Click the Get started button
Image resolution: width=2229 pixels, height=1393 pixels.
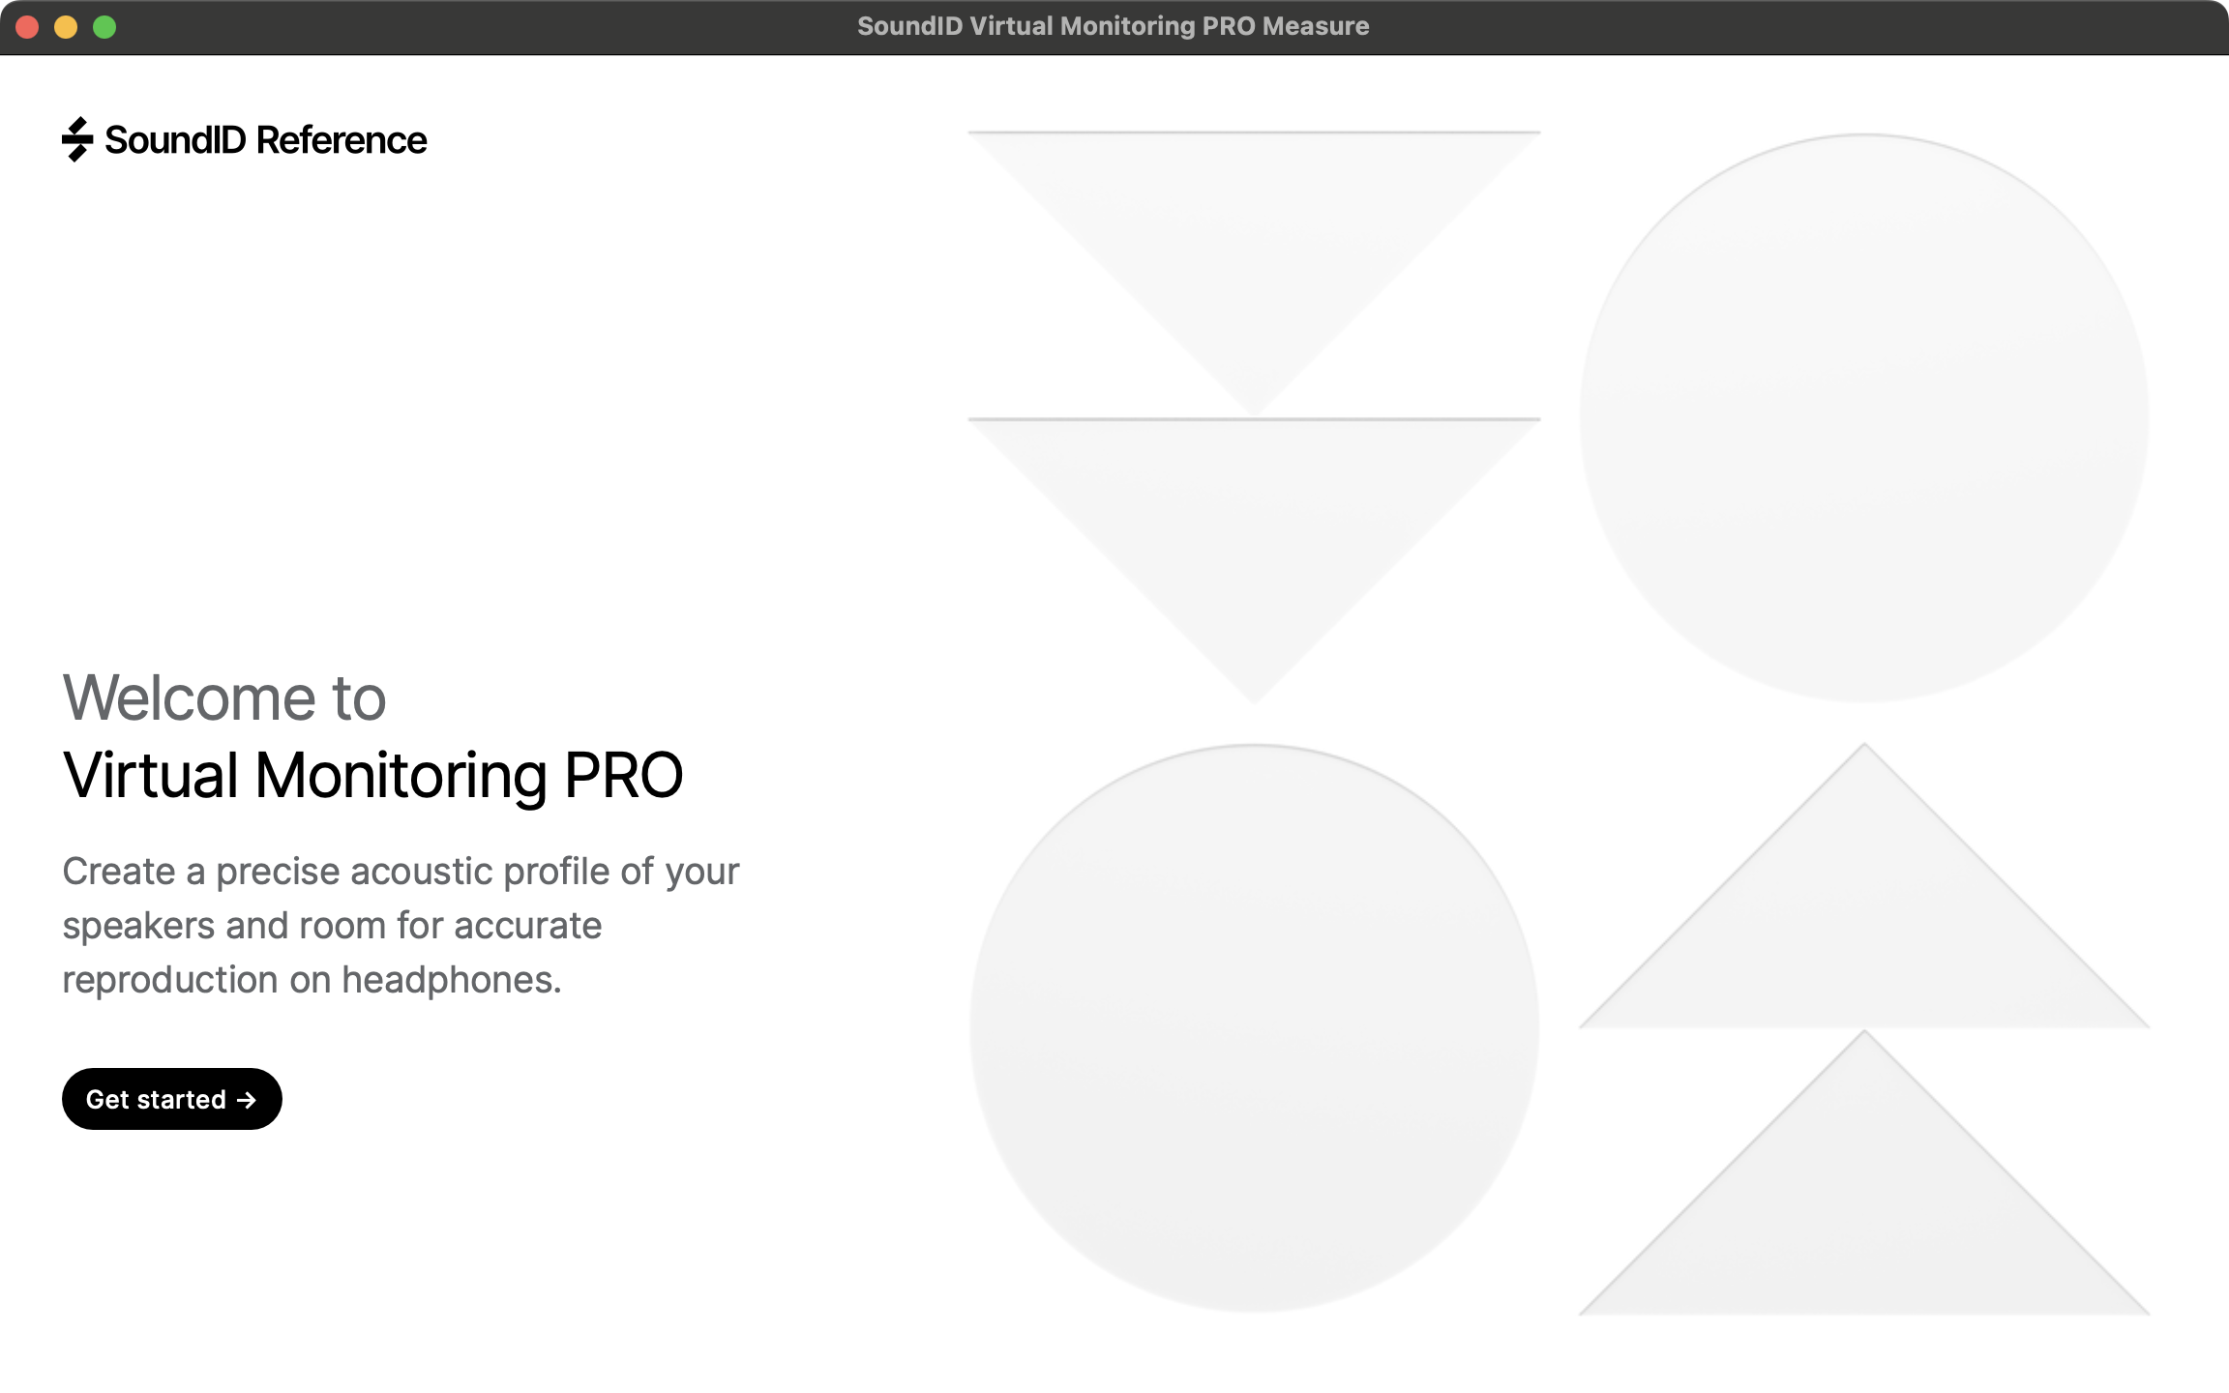(x=171, y=1099)
